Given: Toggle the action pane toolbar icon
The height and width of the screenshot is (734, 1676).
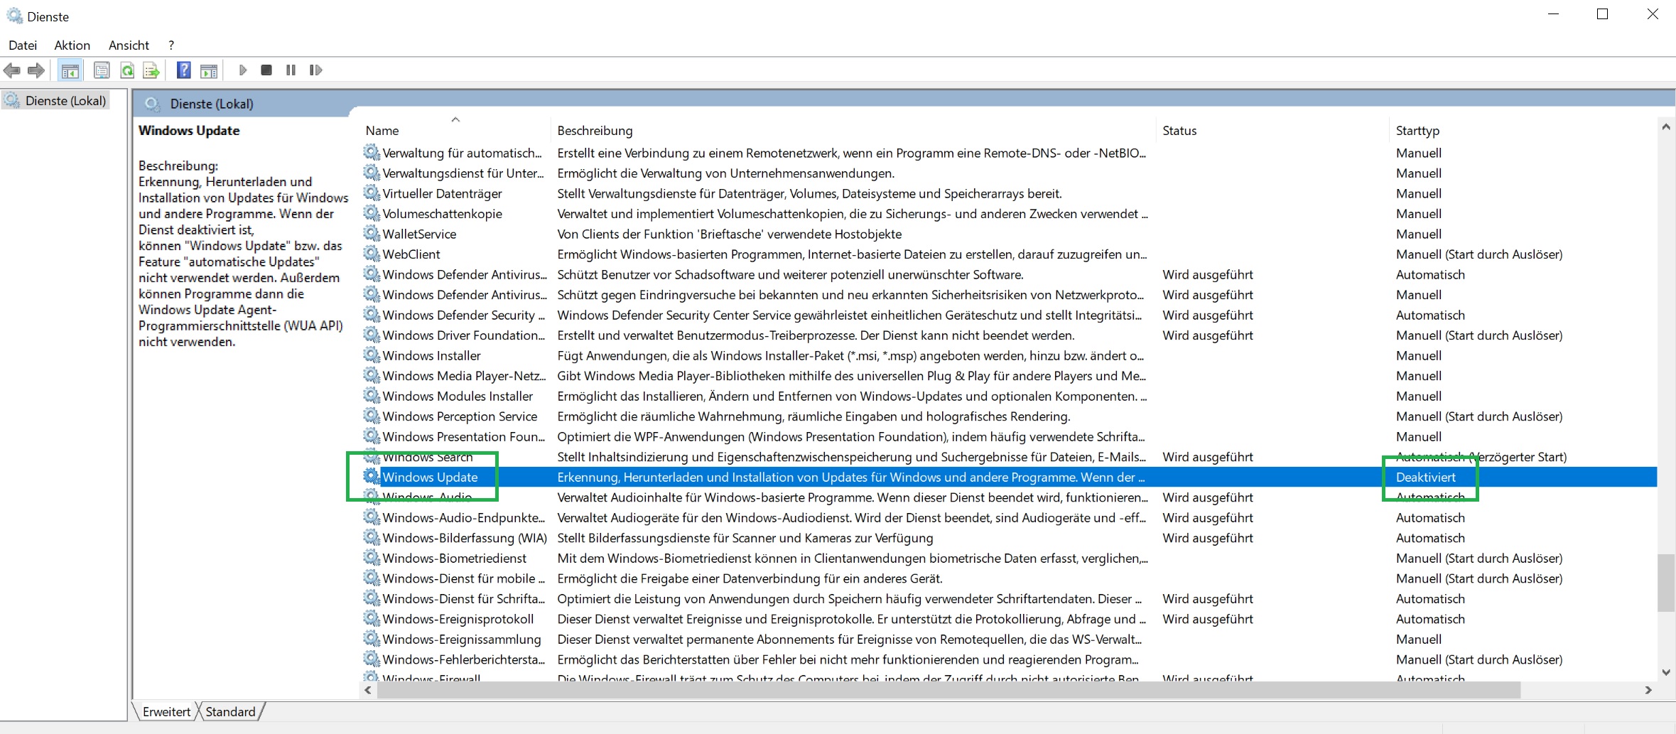Looking at the screenshot, I should point(209,70).
